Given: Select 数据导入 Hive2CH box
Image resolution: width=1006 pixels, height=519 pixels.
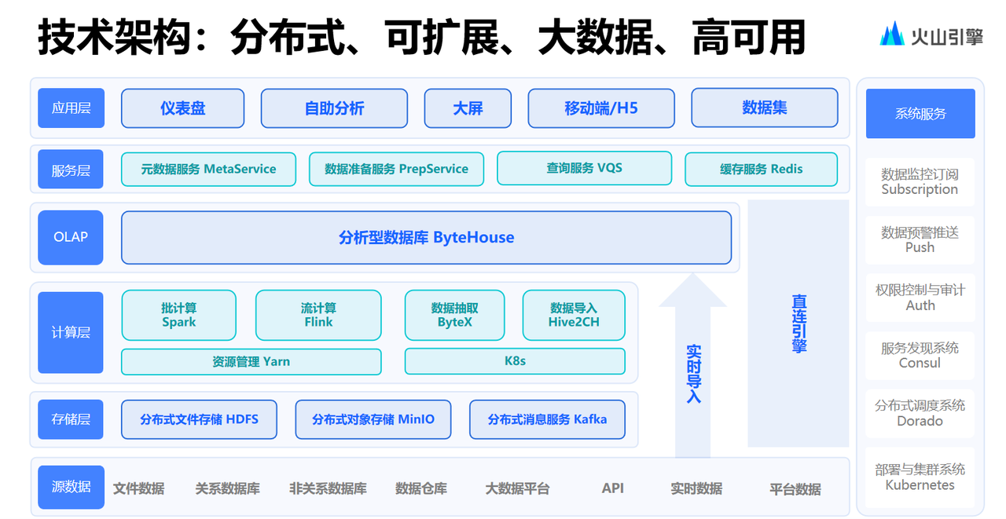Looking at the screenshot, I should [574, 315].
